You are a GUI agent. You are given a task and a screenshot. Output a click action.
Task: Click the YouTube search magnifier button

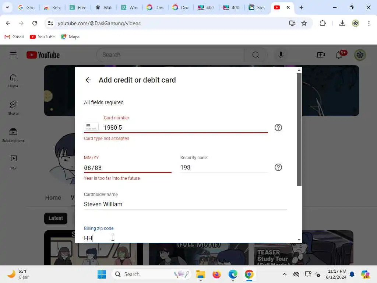tap(256, 55)
